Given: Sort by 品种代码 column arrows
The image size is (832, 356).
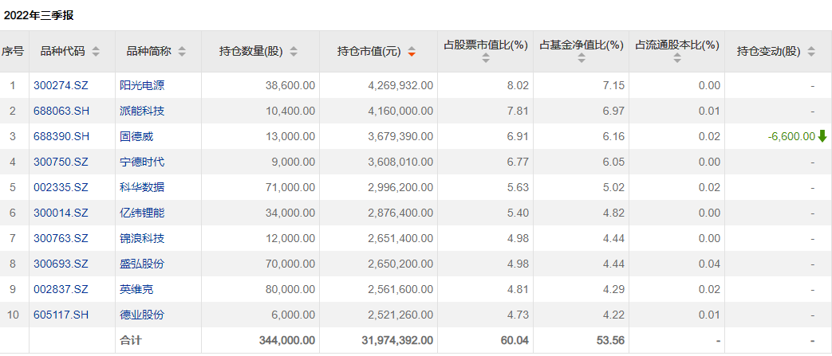Looking at the screenshot, I should click(96, 52).
